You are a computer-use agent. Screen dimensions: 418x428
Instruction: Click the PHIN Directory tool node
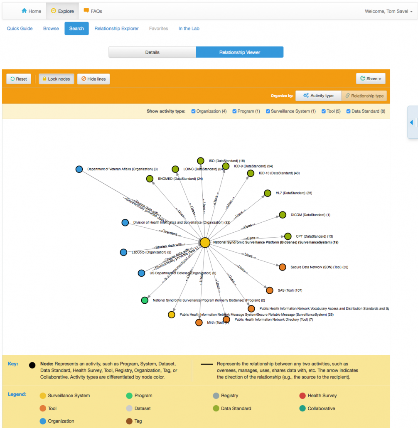pyautogui.click(x=226, y=320)
